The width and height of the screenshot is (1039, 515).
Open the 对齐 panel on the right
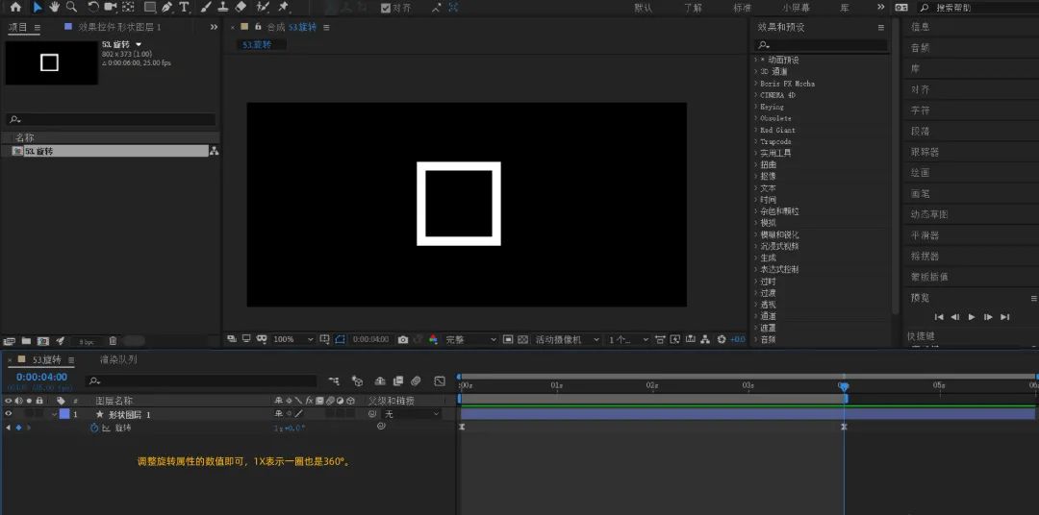click(x=921, y=89)
